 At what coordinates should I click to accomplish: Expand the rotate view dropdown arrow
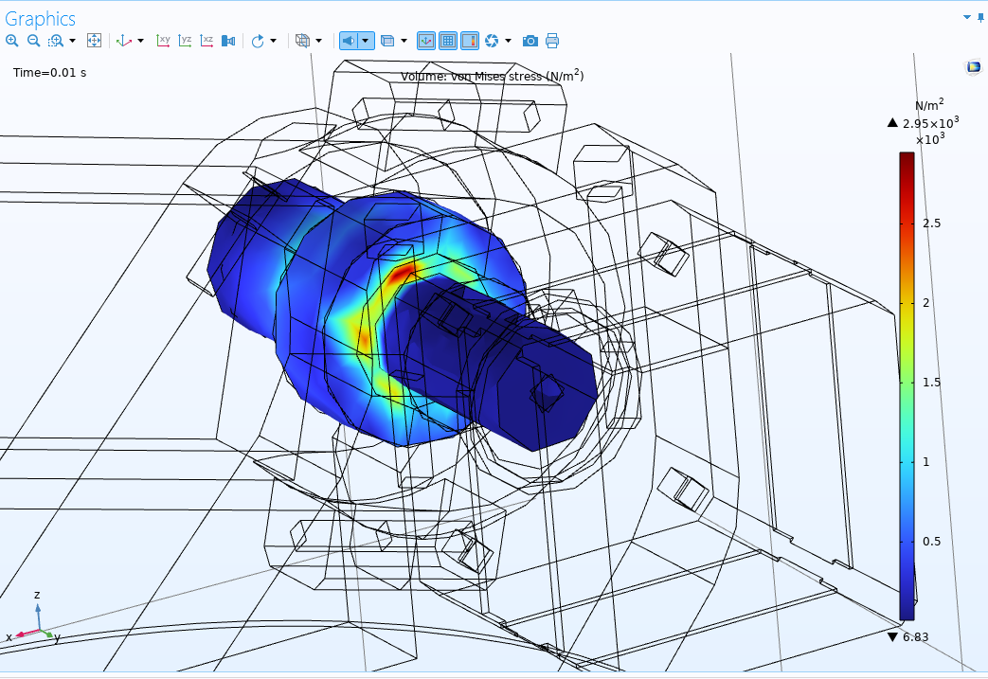click(x=274, y=41)
